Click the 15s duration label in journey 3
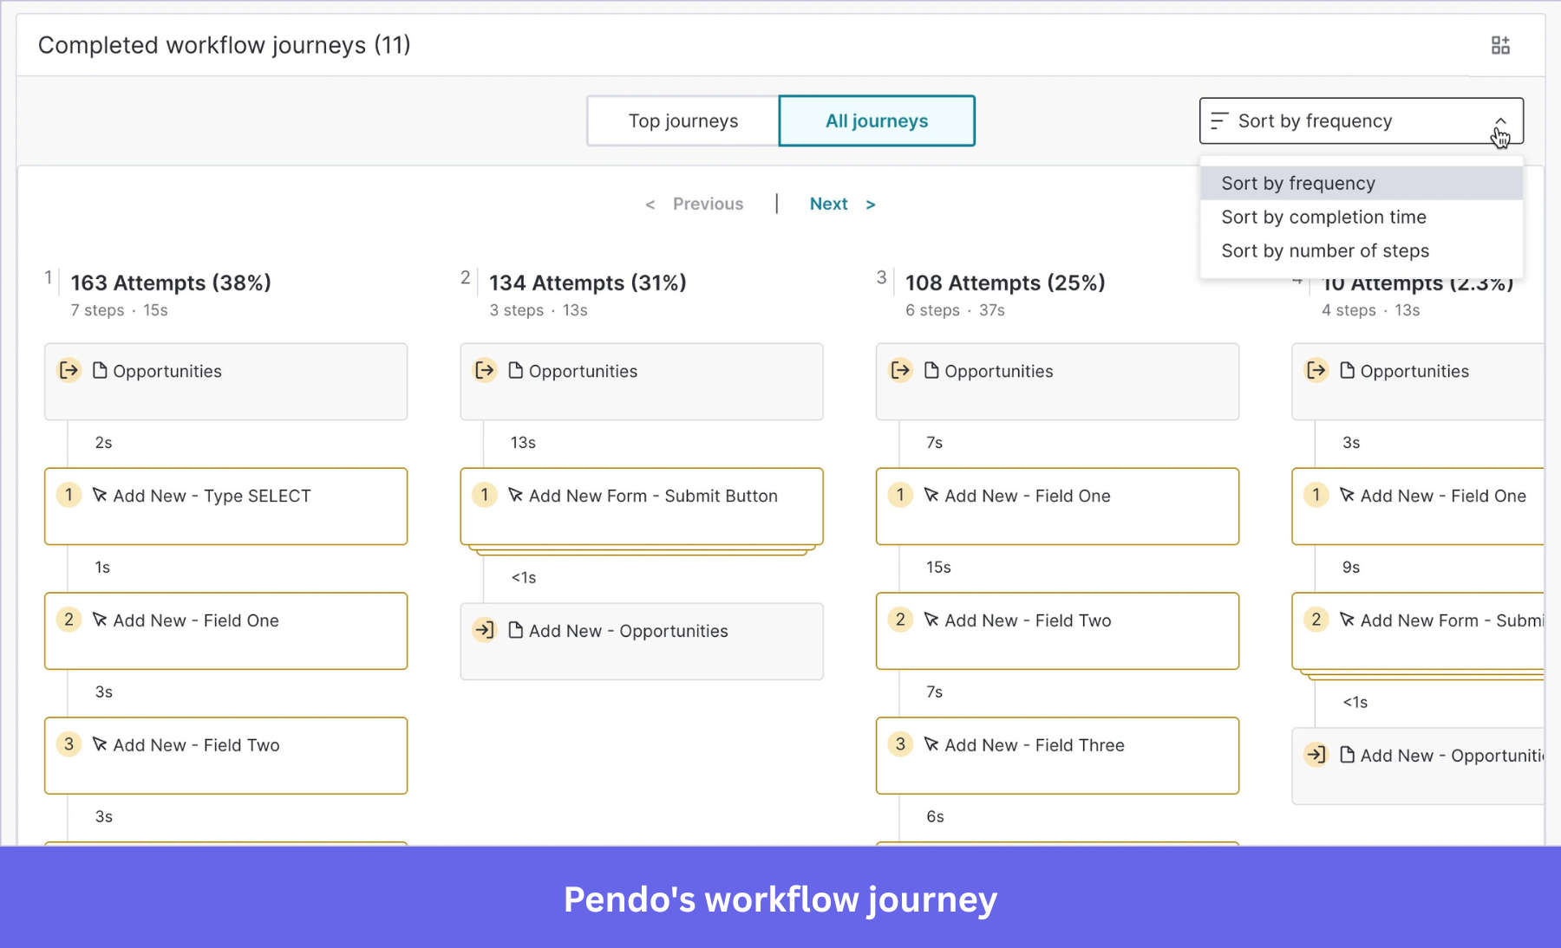This screenshot has width=1561, height=948. (938, 568)
